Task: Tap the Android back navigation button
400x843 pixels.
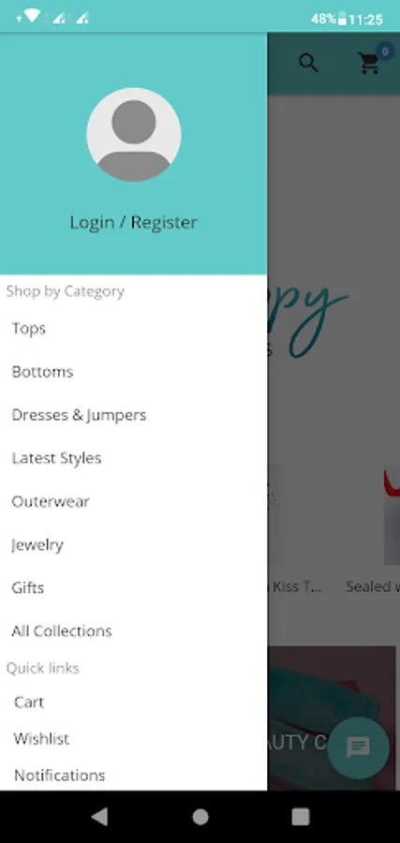Action: coord(99,817)
